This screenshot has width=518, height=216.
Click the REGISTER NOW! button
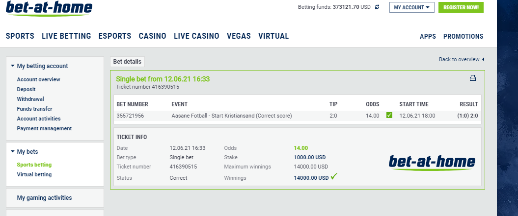pyautogui.click(x=461, y=7)
